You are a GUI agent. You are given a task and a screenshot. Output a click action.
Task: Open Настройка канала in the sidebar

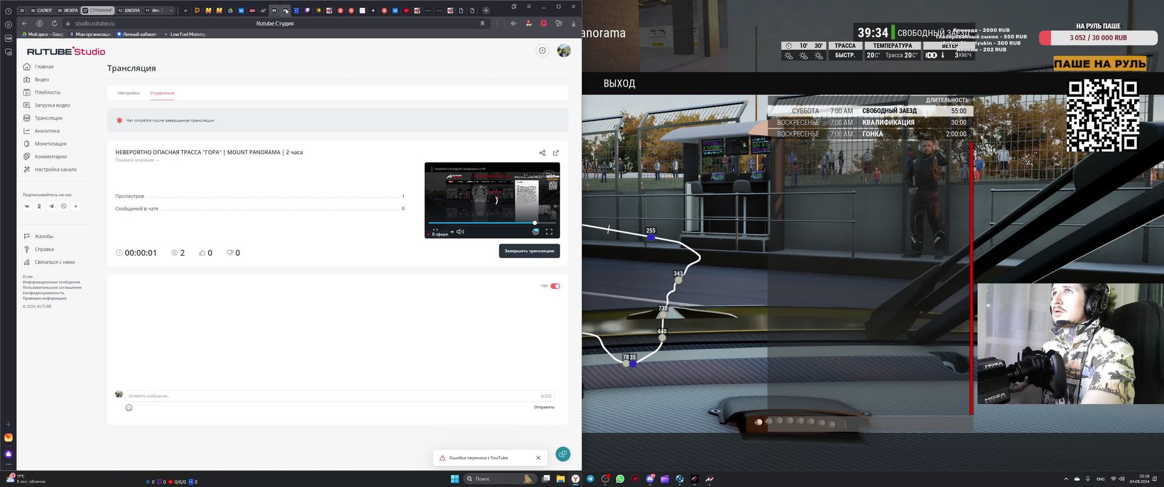tap(50, 170)
